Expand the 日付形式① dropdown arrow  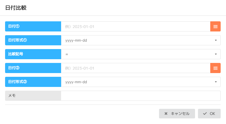[x=216, y=41]
